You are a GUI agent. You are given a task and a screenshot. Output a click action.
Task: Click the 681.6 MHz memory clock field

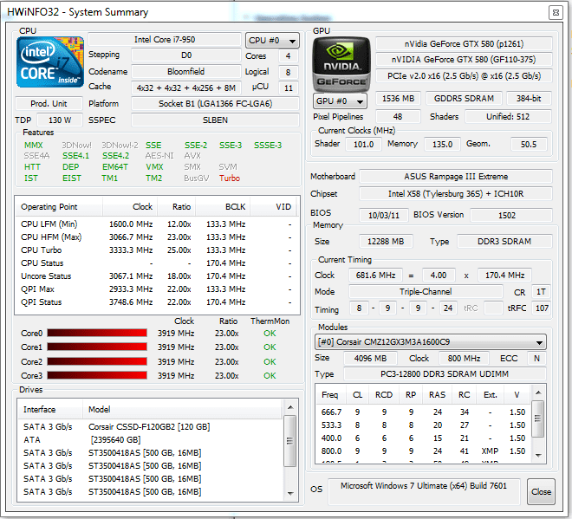[375, 275]
